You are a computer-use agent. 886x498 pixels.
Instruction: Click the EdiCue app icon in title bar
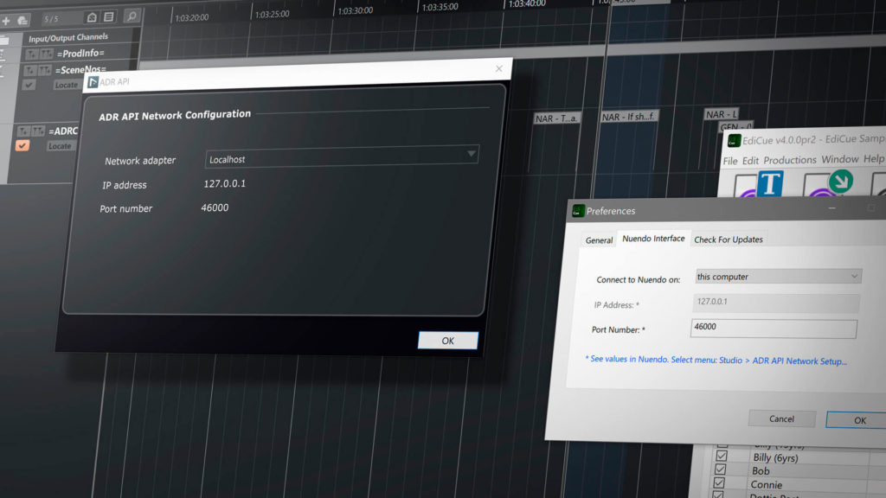coord(733,141)
